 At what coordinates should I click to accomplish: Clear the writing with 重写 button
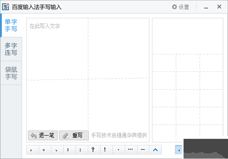[74, 135]
